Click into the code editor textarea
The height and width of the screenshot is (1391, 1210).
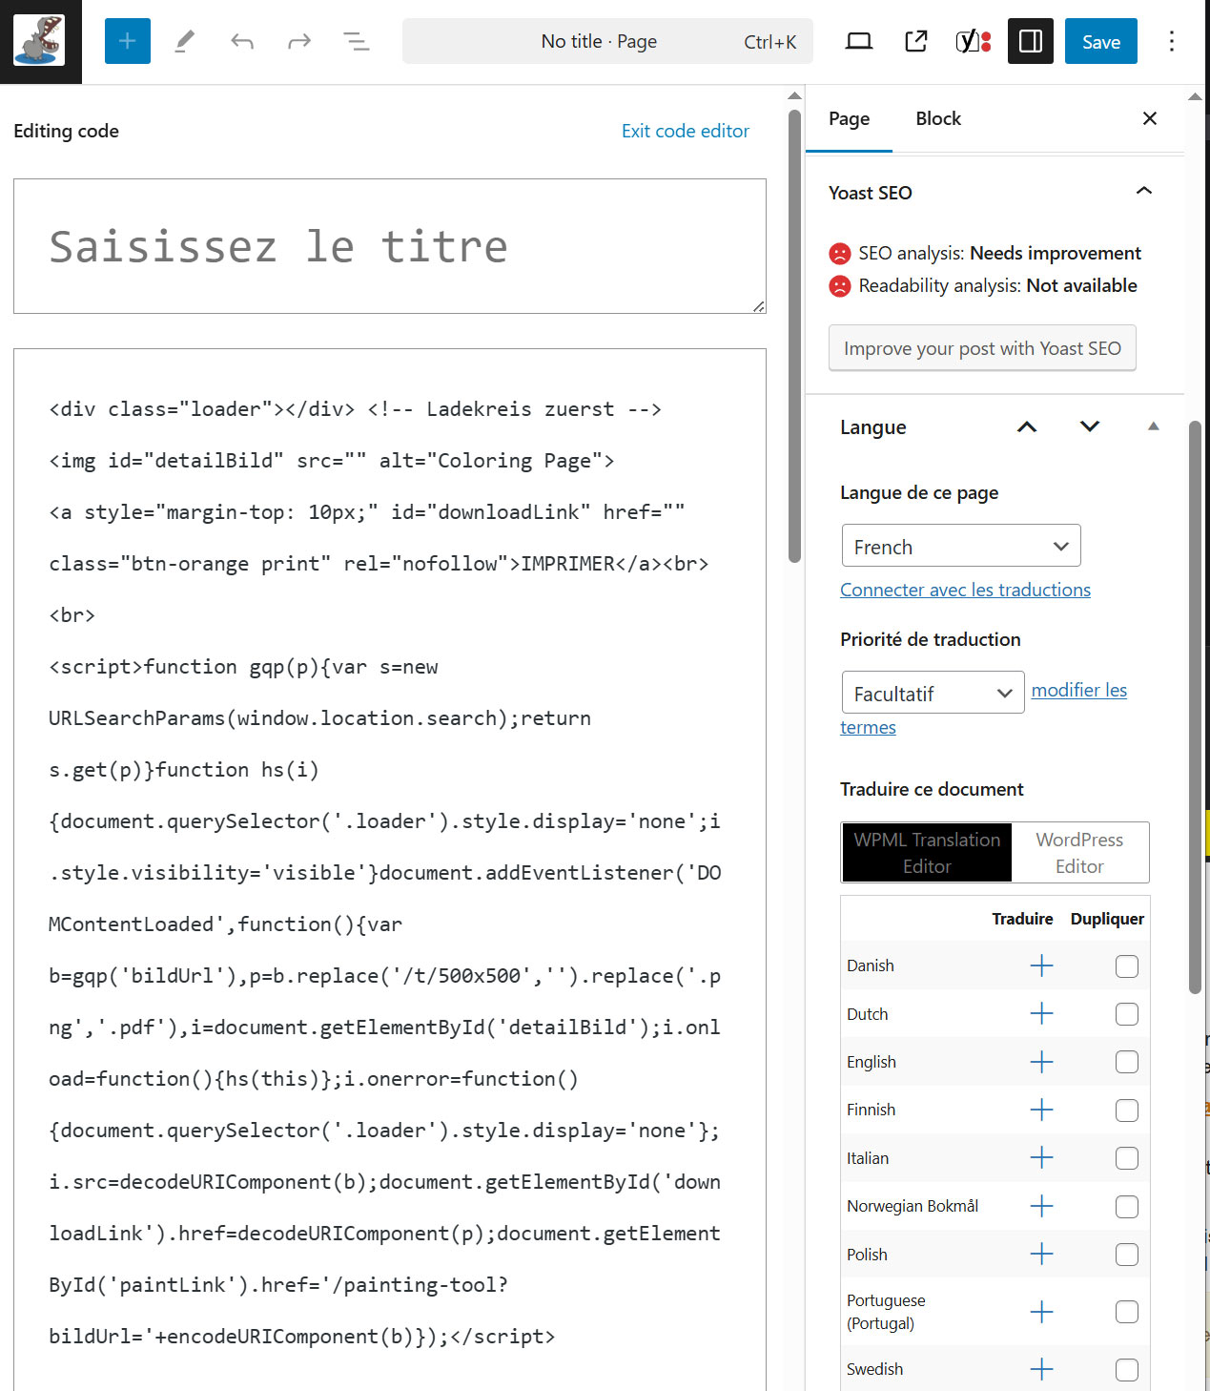click(x=390, y=868)
